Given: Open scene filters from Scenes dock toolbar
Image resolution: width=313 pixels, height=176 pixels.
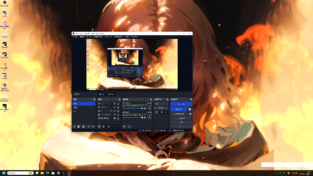Looking at the screenshot, I should pos(84,126).
